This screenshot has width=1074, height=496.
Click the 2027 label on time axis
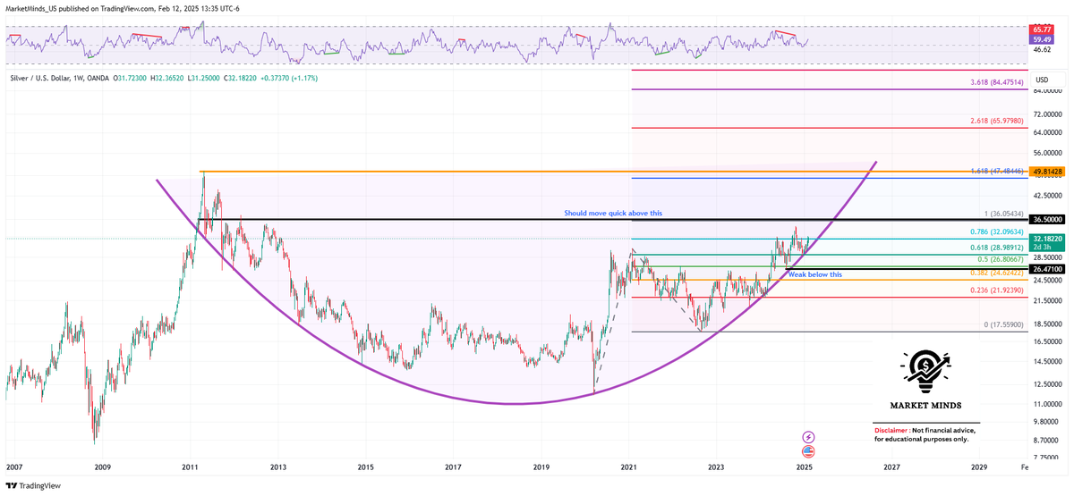[891, 467]
